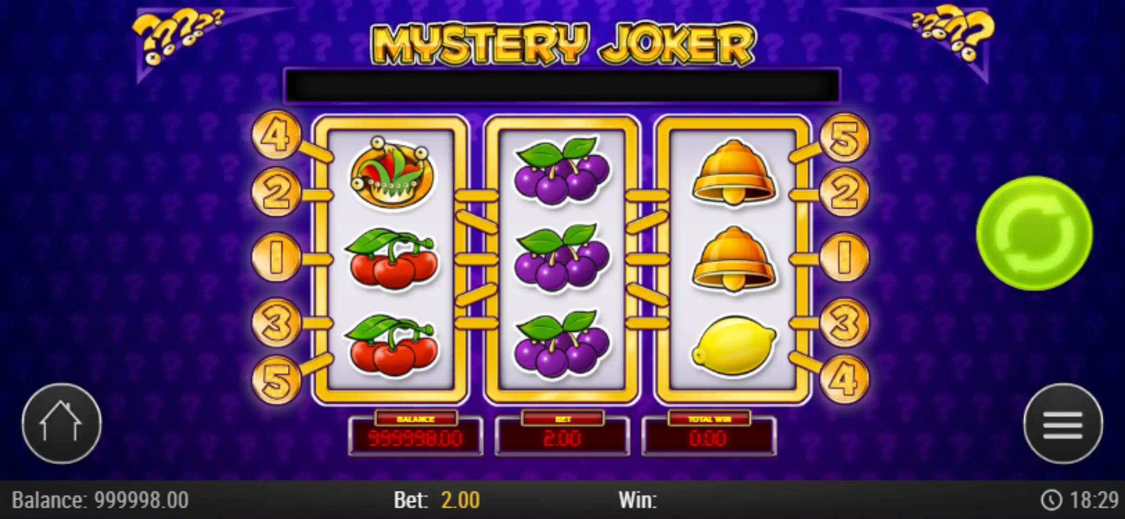
Task: Select payline 5 coin on right side
Action: pyautogui.click(x=844, y=137)
